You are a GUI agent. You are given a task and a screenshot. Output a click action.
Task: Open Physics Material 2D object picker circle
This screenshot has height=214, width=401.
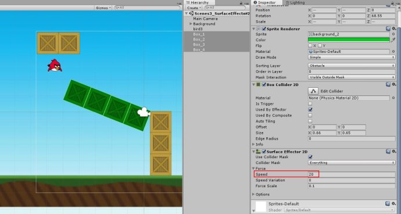393,98
